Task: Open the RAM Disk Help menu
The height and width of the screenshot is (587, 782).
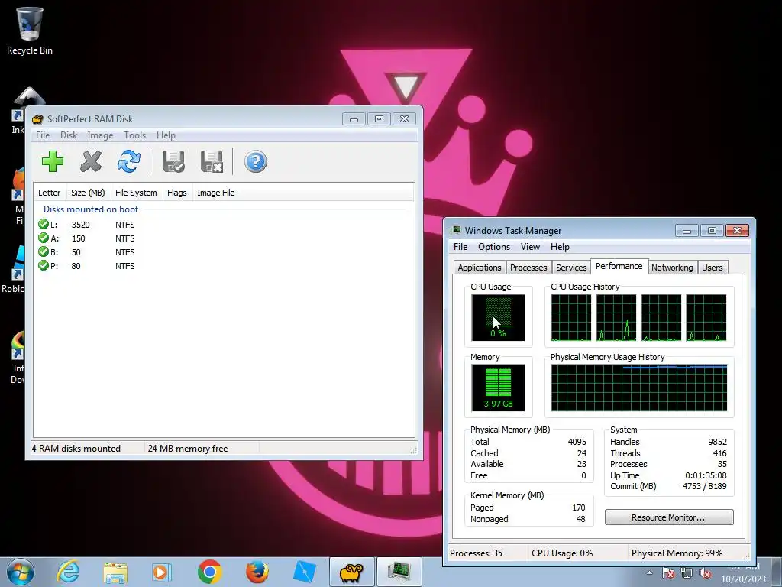Action: point(166,135)
